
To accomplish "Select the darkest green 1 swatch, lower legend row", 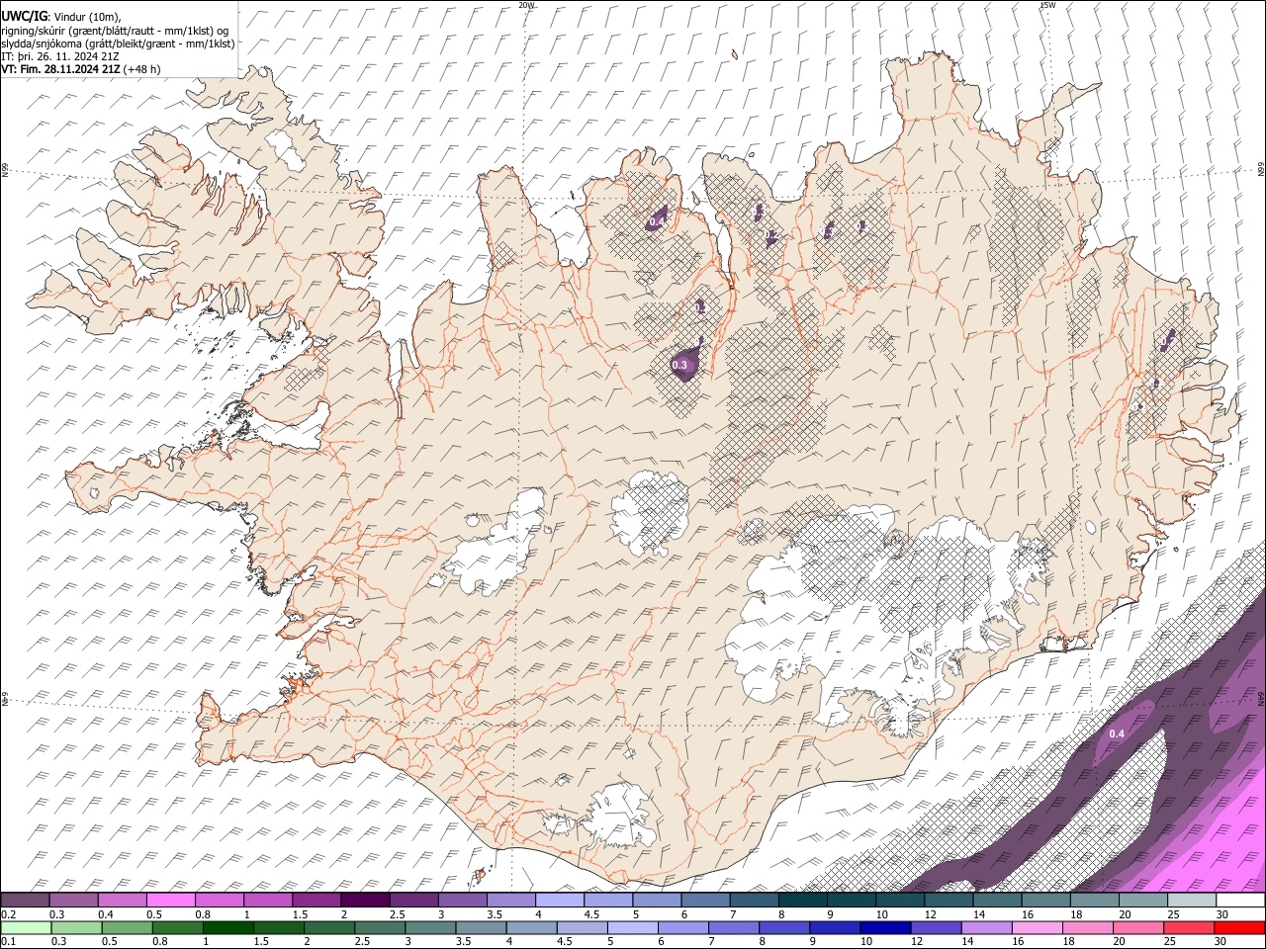I will 227,927.
